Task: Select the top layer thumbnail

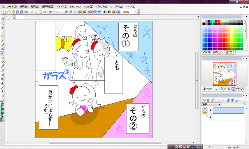Action: (x=205, y=110)
